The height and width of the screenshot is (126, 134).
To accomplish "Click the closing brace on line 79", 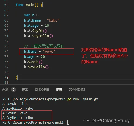I will (x=17, y=77).
